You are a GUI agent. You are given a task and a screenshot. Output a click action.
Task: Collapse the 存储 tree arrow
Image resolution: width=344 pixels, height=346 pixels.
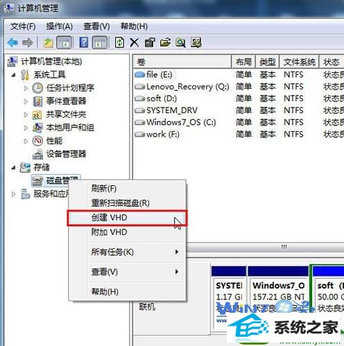click(x=14, y=168)
